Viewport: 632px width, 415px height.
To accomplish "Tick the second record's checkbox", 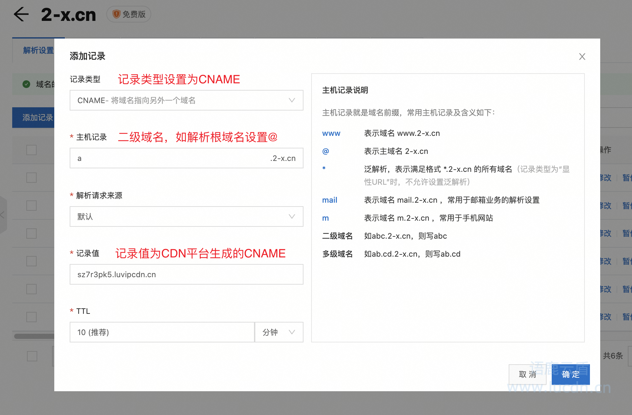I will (x=31, y=178).
